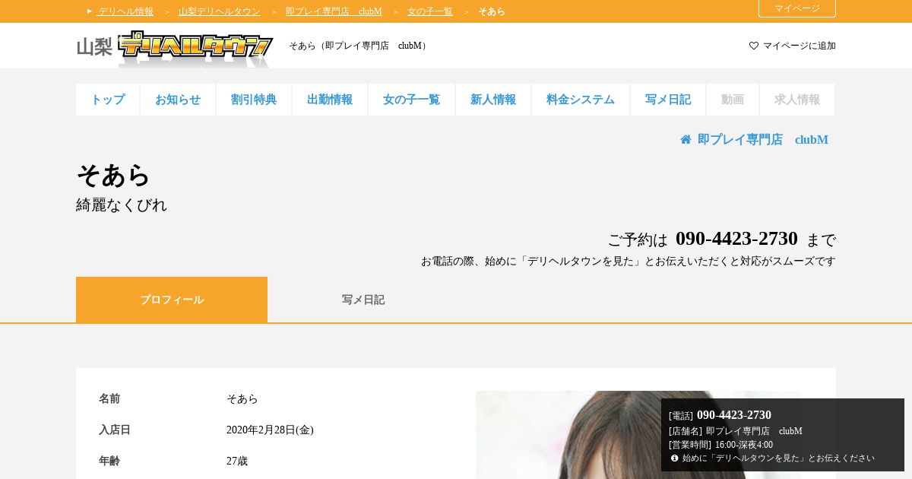Click the 営業時間 16:00-深夜4:00 text
The image size is (912, 479).
click(720, 445)
